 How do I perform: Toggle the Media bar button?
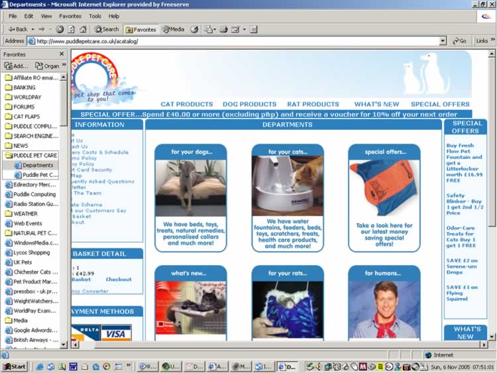click(174, 29)
